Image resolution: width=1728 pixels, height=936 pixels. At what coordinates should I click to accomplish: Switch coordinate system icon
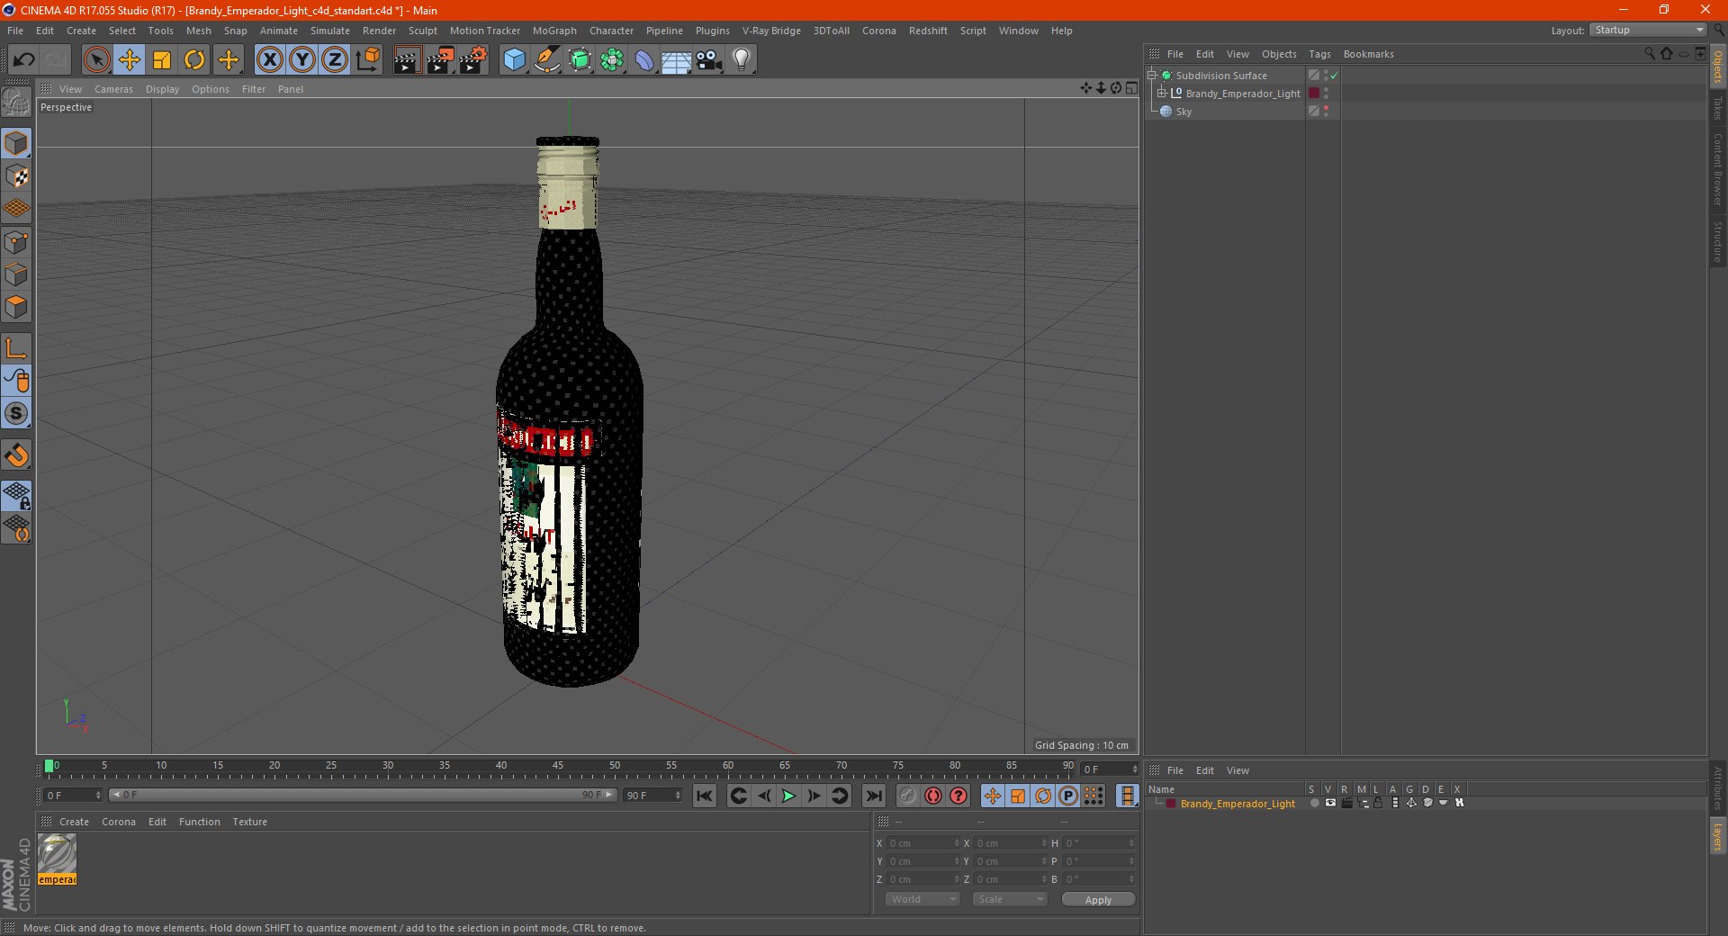pyautogui.click(x=367, y=60)
